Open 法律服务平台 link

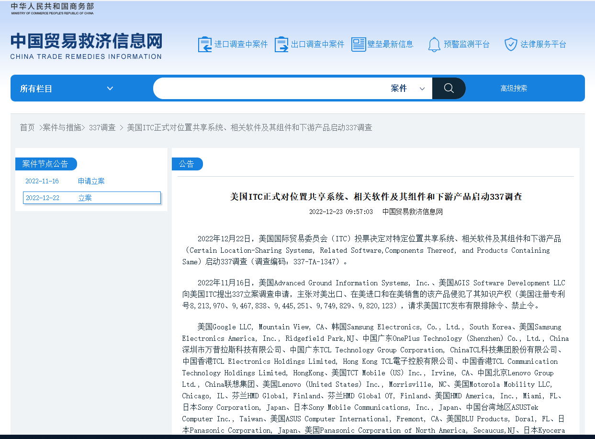tap(543, 44)
